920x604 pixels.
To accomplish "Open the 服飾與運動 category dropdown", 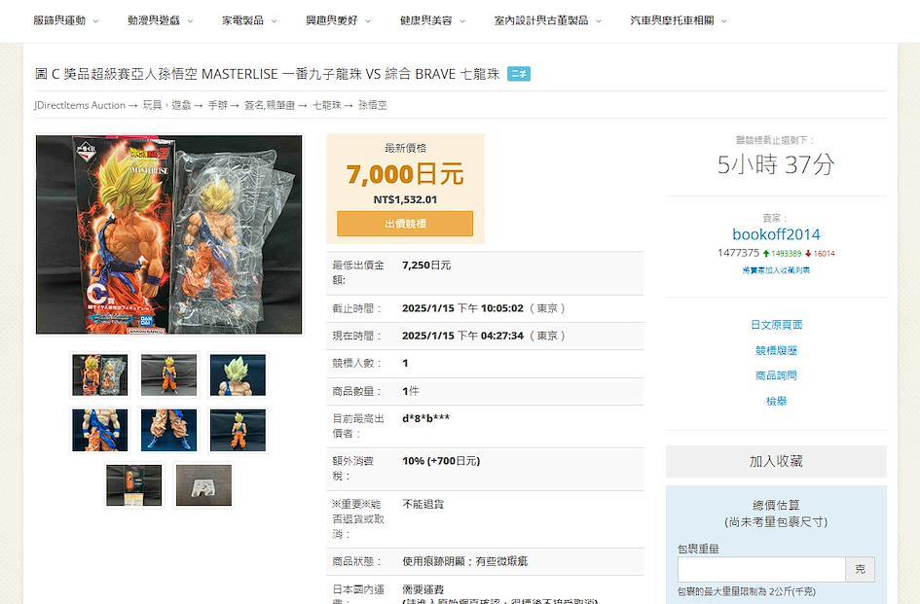I will (x=65, y=20).
